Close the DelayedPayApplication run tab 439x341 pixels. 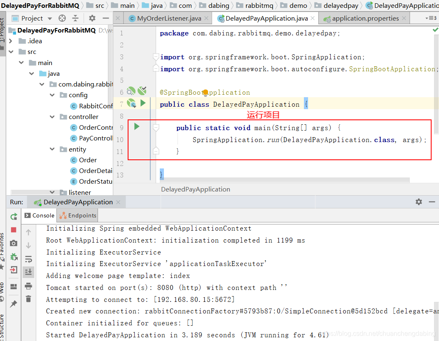click(118, 202)
